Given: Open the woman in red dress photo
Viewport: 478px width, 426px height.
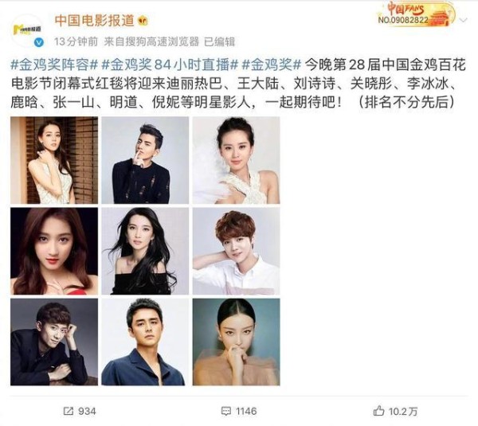Looking at the screenshot, I should (54, 251).
